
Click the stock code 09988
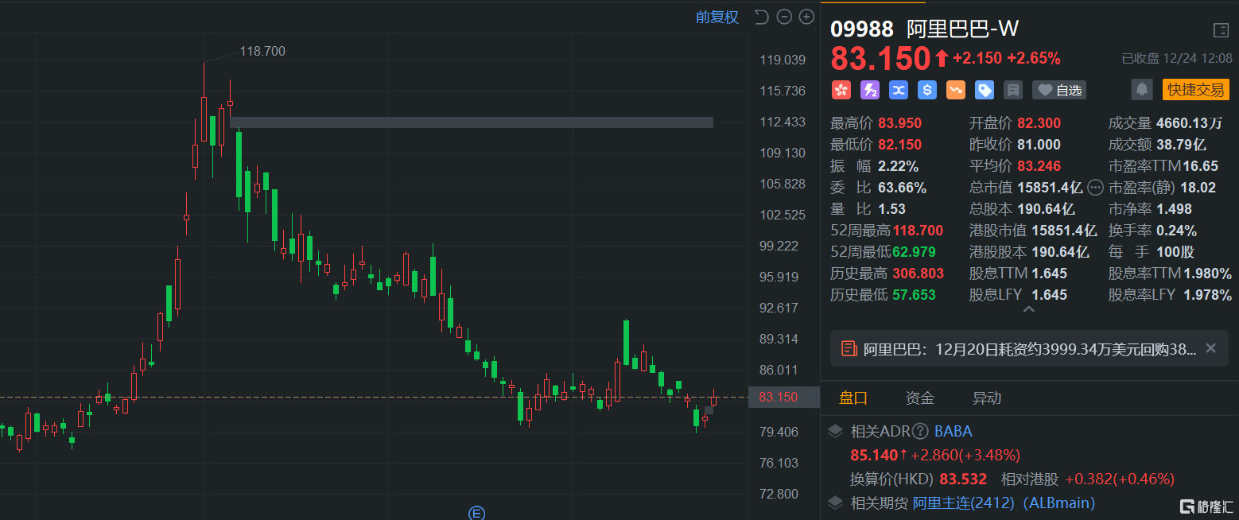(x=862, y=29)
